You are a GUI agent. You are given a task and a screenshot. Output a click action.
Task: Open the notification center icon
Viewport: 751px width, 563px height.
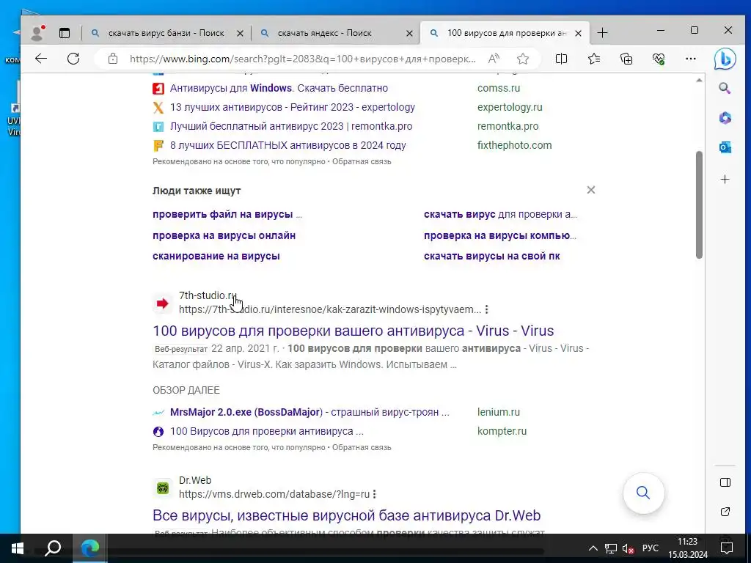pyautogui.click(x=727, y=548)
